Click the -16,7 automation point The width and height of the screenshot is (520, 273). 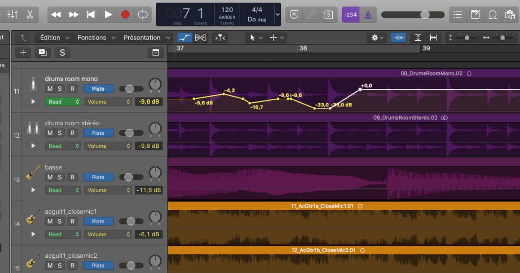250,103
